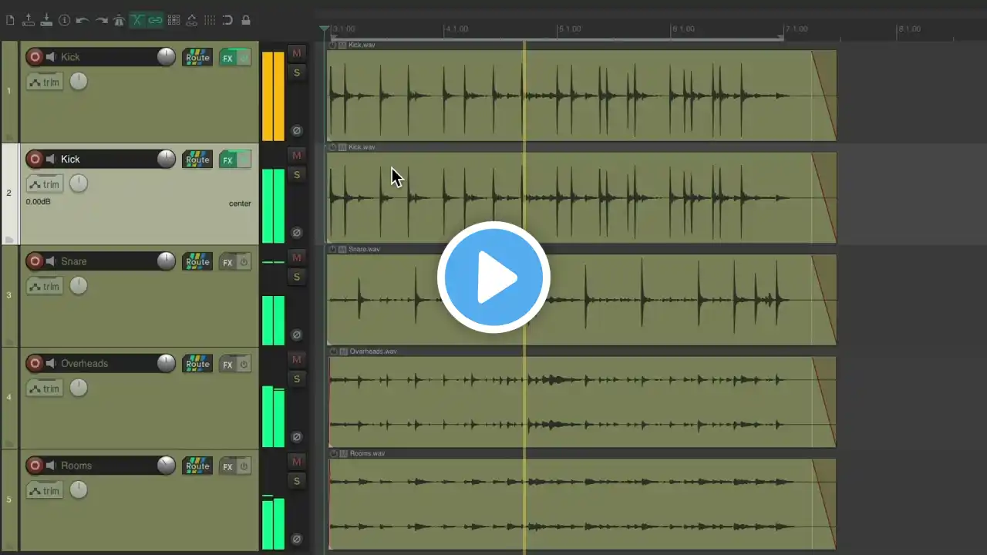
Task: Open the FX chain on the Overheads track
Action: pyautogui.click(x=227, y=365)
